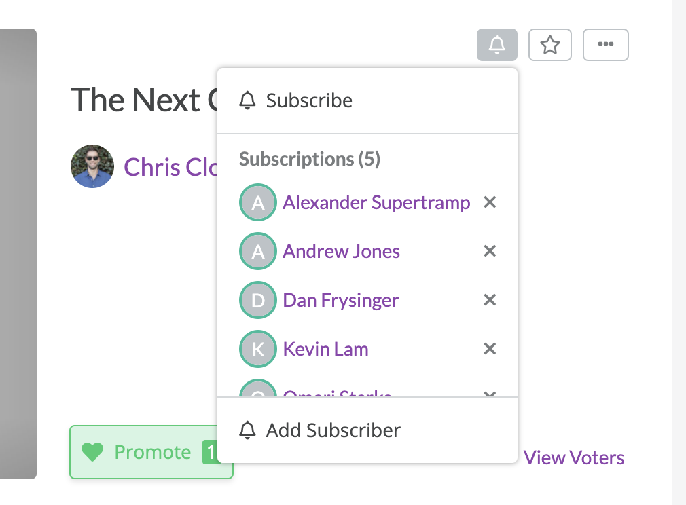686x505 pixels.
Task: Click Kevin Lam's K avatar
Action: (257, 348)
